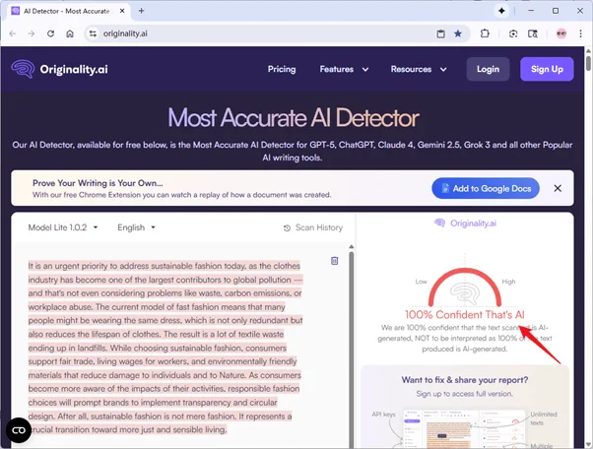Go to the Pricing page
This screenshot has width=593, height=449.
[282, 69]
